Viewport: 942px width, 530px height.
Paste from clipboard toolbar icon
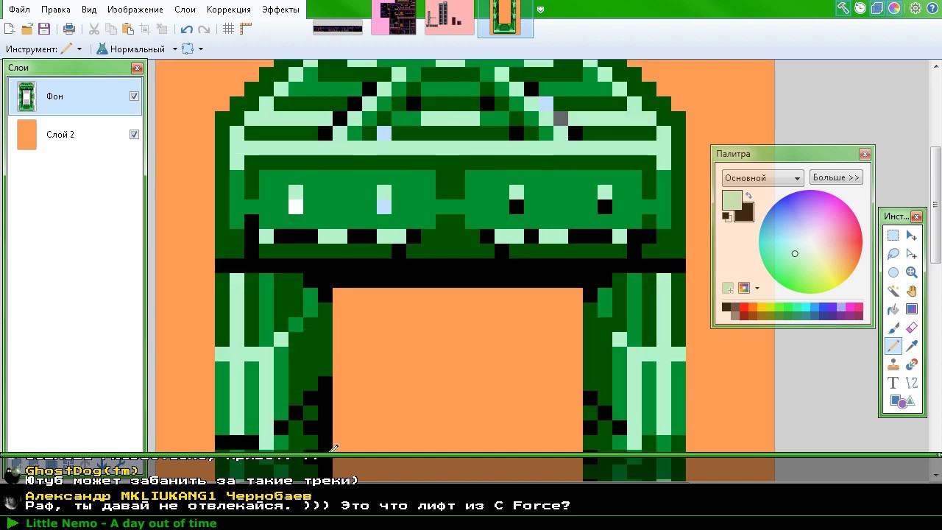tap(128, 29)
